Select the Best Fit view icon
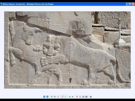The image size is (135, 101). pos(51,97)
